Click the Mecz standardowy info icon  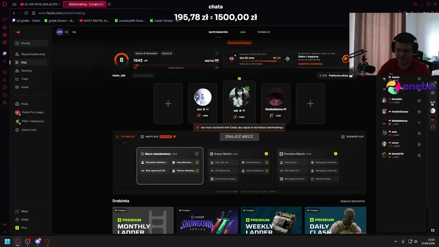pyautogui.click(x=197, y=154)
